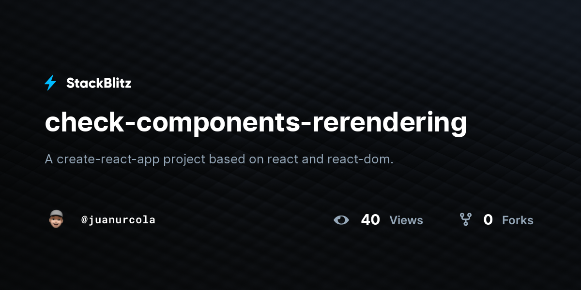The width and height of the screenshot is (581, 290).
Task: Open the juanurcola avatar picture
Action: tap(56, 219)
